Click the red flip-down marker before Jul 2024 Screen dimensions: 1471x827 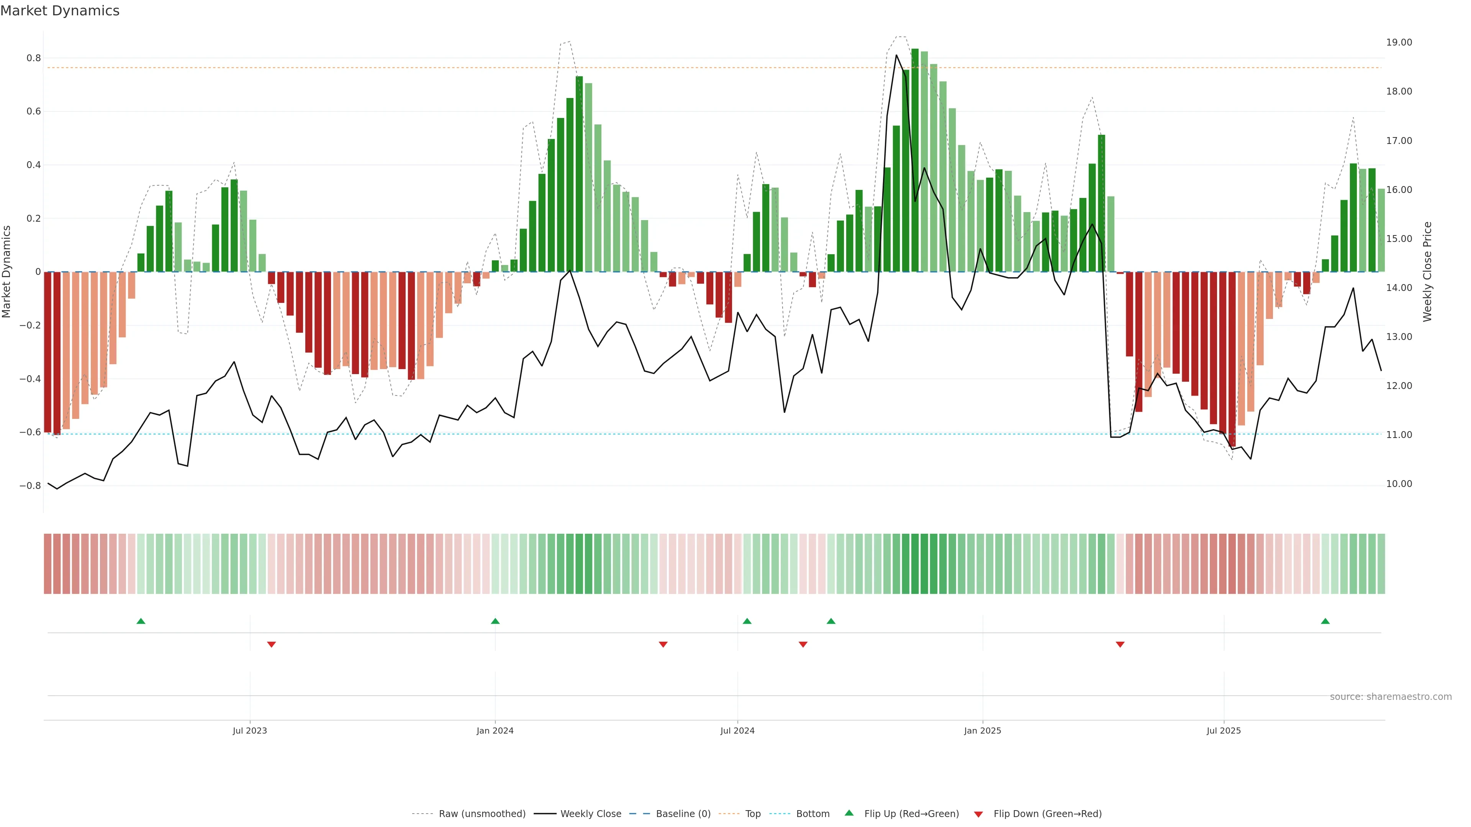(663, 644)
